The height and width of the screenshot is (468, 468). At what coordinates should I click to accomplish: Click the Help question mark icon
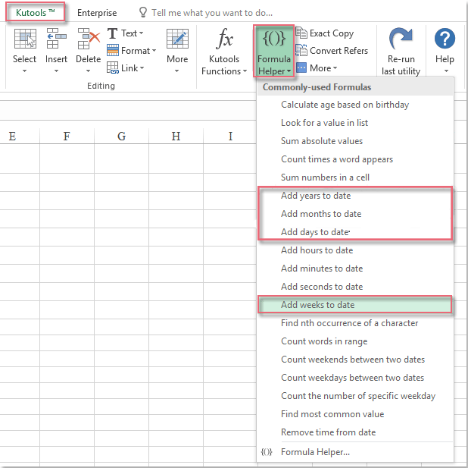click(445, 39)
